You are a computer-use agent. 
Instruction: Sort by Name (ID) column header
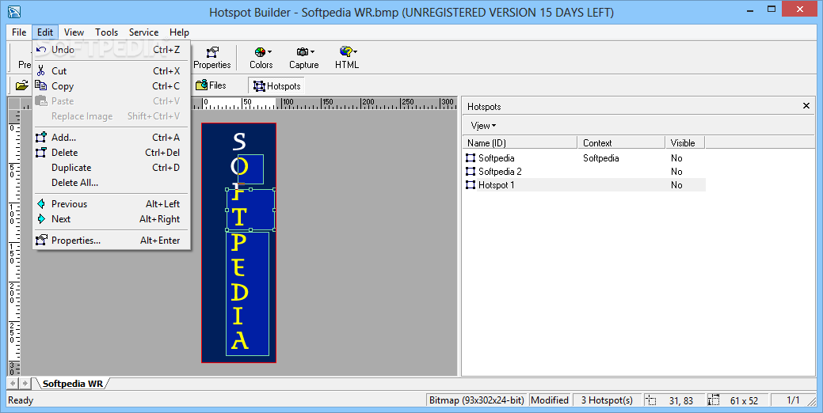pyautogui.click(x=520, y=142)
